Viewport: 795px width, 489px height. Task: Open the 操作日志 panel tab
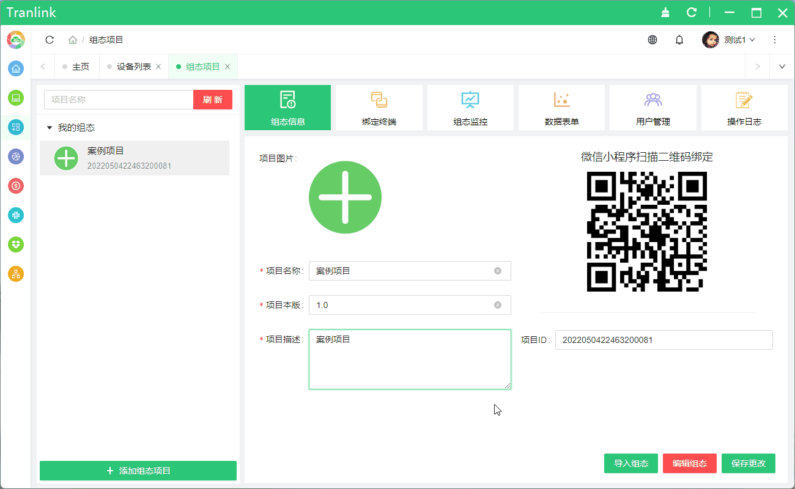point(744,108)
